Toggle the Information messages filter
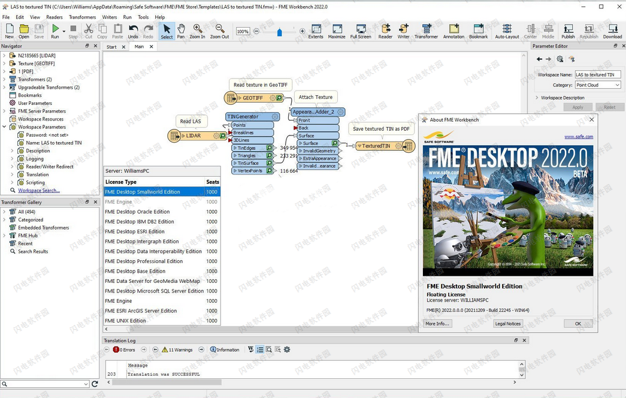The width and height of the screenshot is (626, 398). 225,349
